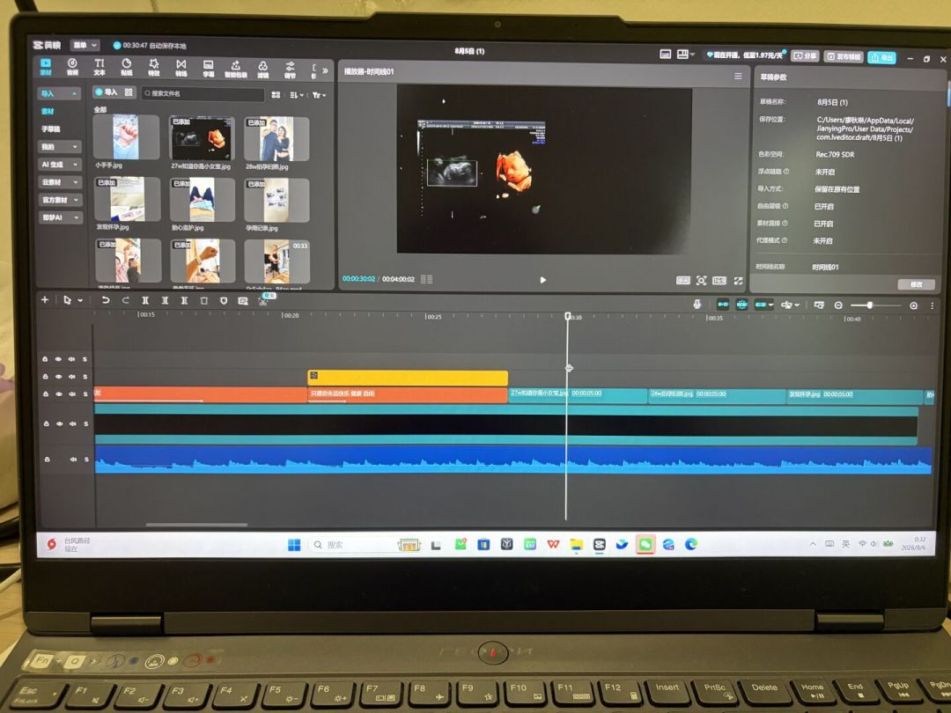Open timeline more options dots
Screen dimensions: 951x713
coord(933,305)
